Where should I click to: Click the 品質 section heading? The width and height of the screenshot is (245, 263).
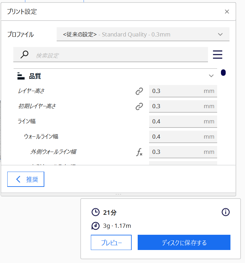coord(35,76)
